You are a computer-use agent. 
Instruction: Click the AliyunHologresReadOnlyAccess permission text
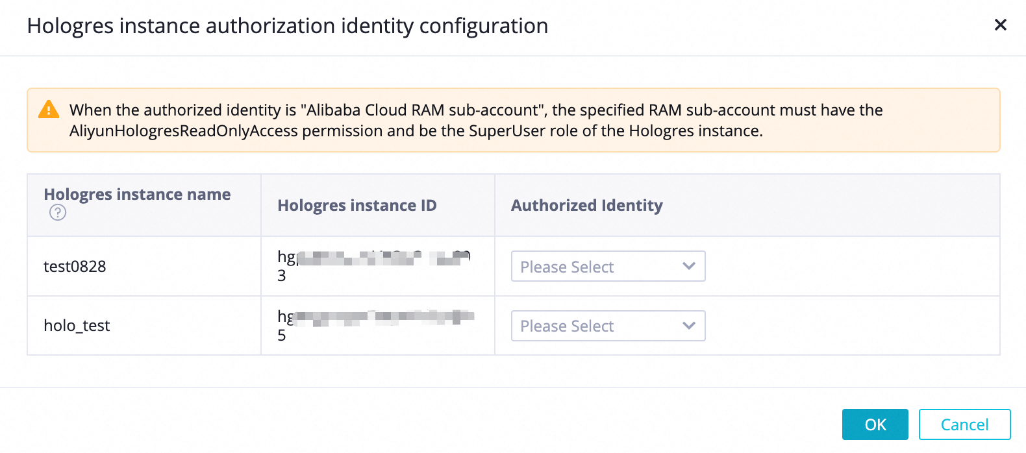click(x=184, y=131)
